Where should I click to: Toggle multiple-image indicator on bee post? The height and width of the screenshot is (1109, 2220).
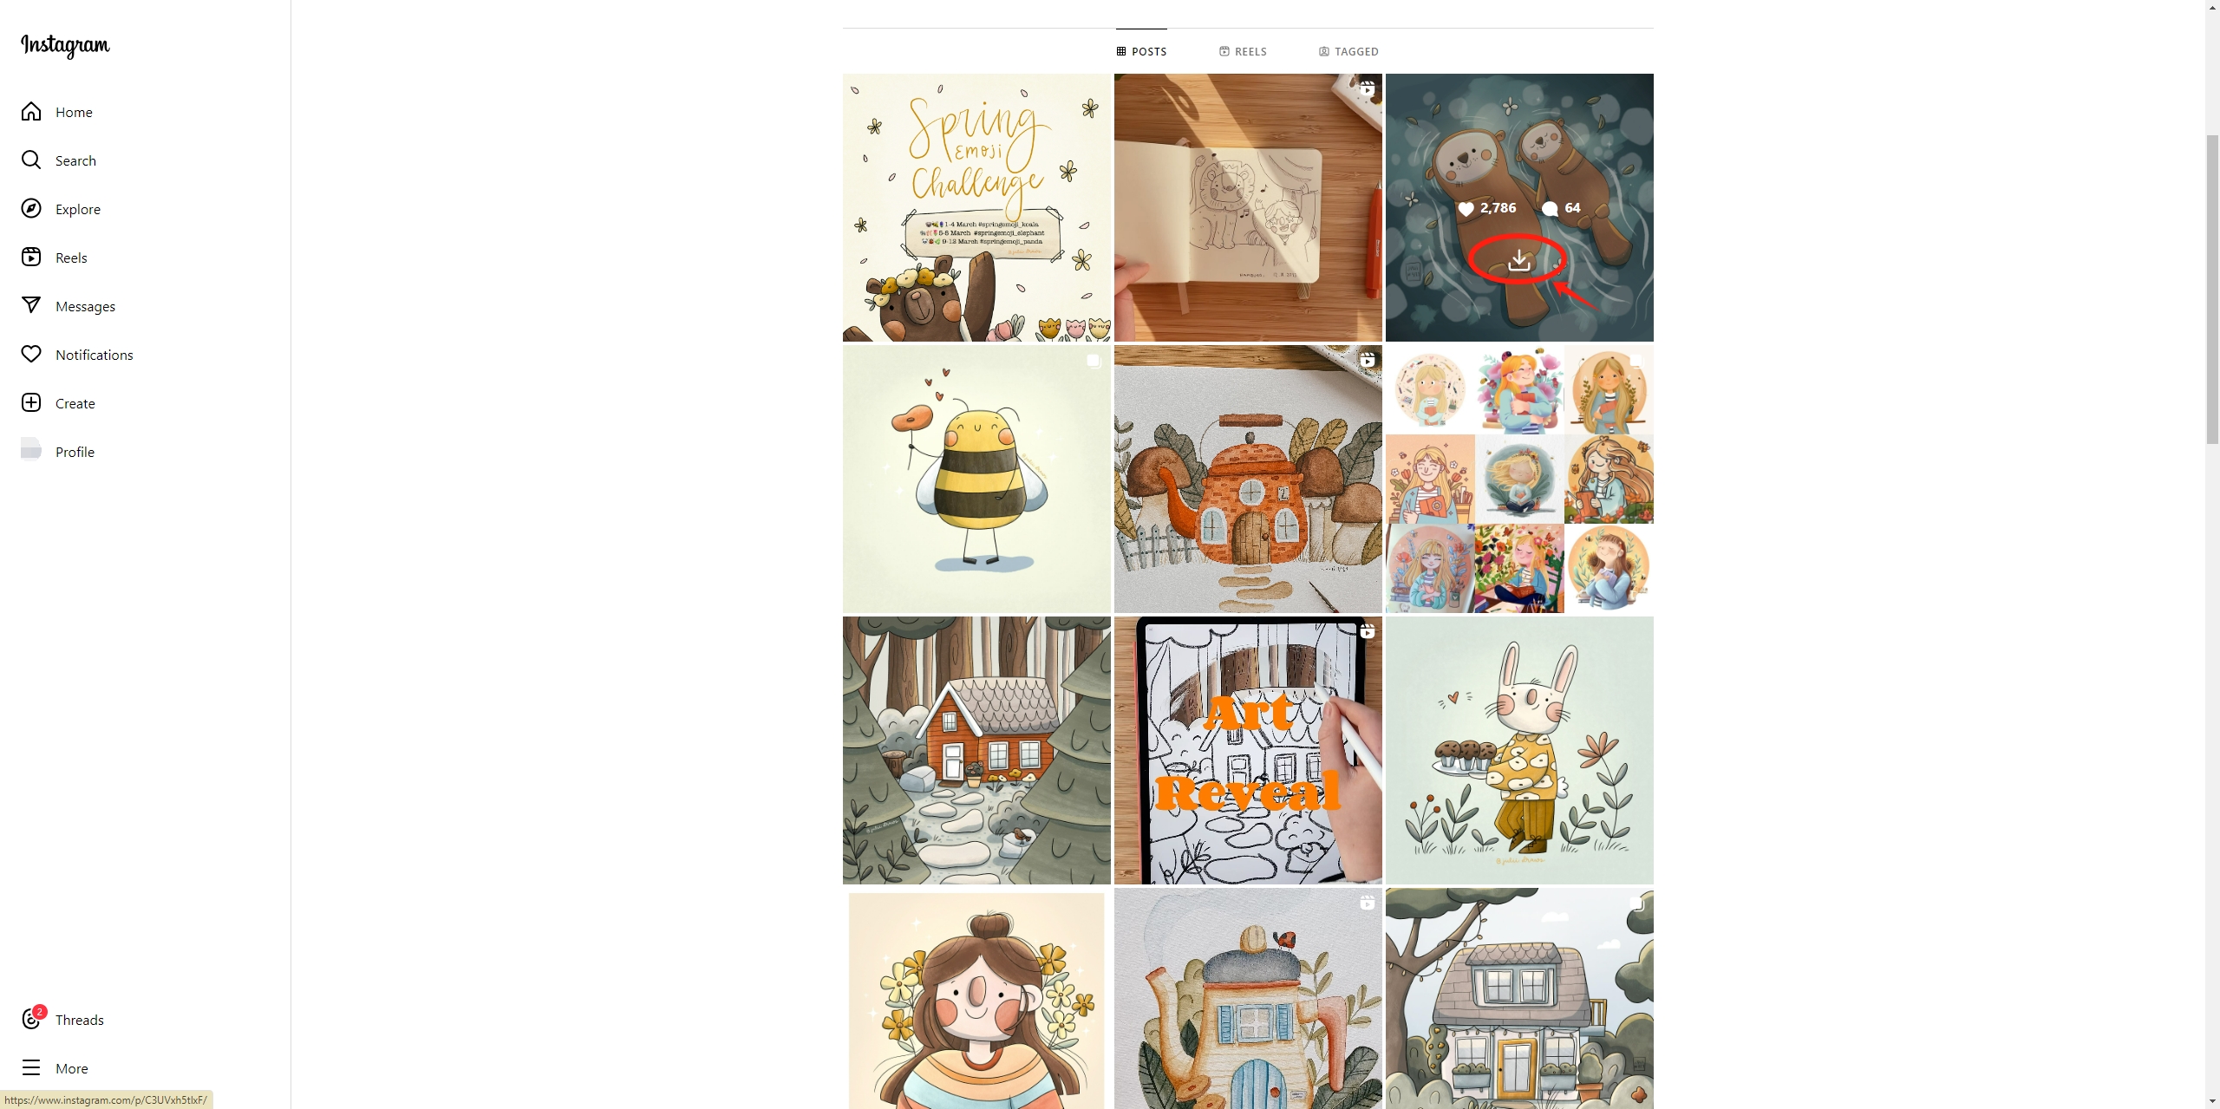[x=1092, y=360]
